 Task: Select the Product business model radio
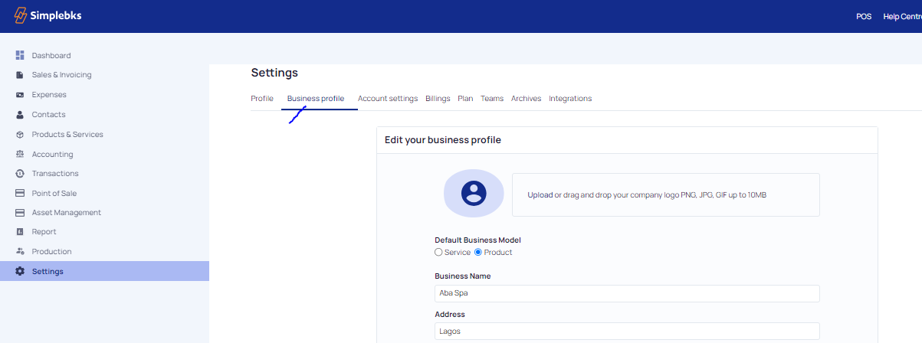[x=478, y=252]
